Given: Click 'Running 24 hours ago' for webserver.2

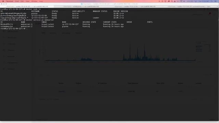Looking at the screenshot, I should tap(113, 26).
